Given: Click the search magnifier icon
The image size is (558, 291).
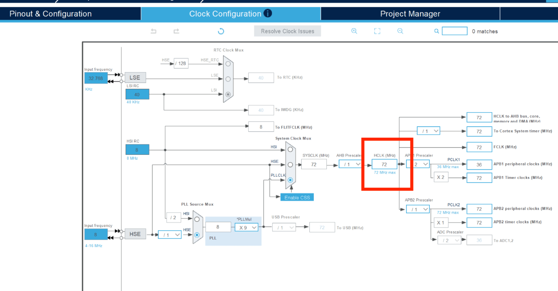Looking at the screenshot, I should [436, 31].
